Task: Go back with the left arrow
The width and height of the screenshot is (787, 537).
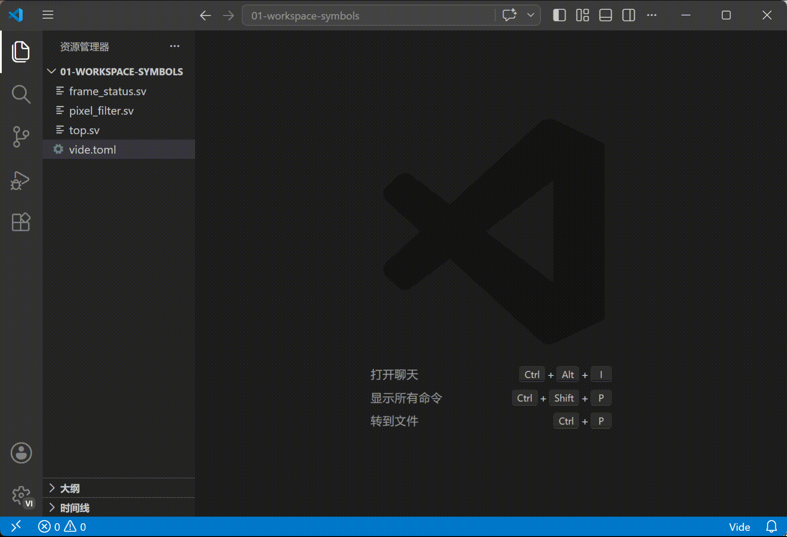Action: [x=205, y=16]
